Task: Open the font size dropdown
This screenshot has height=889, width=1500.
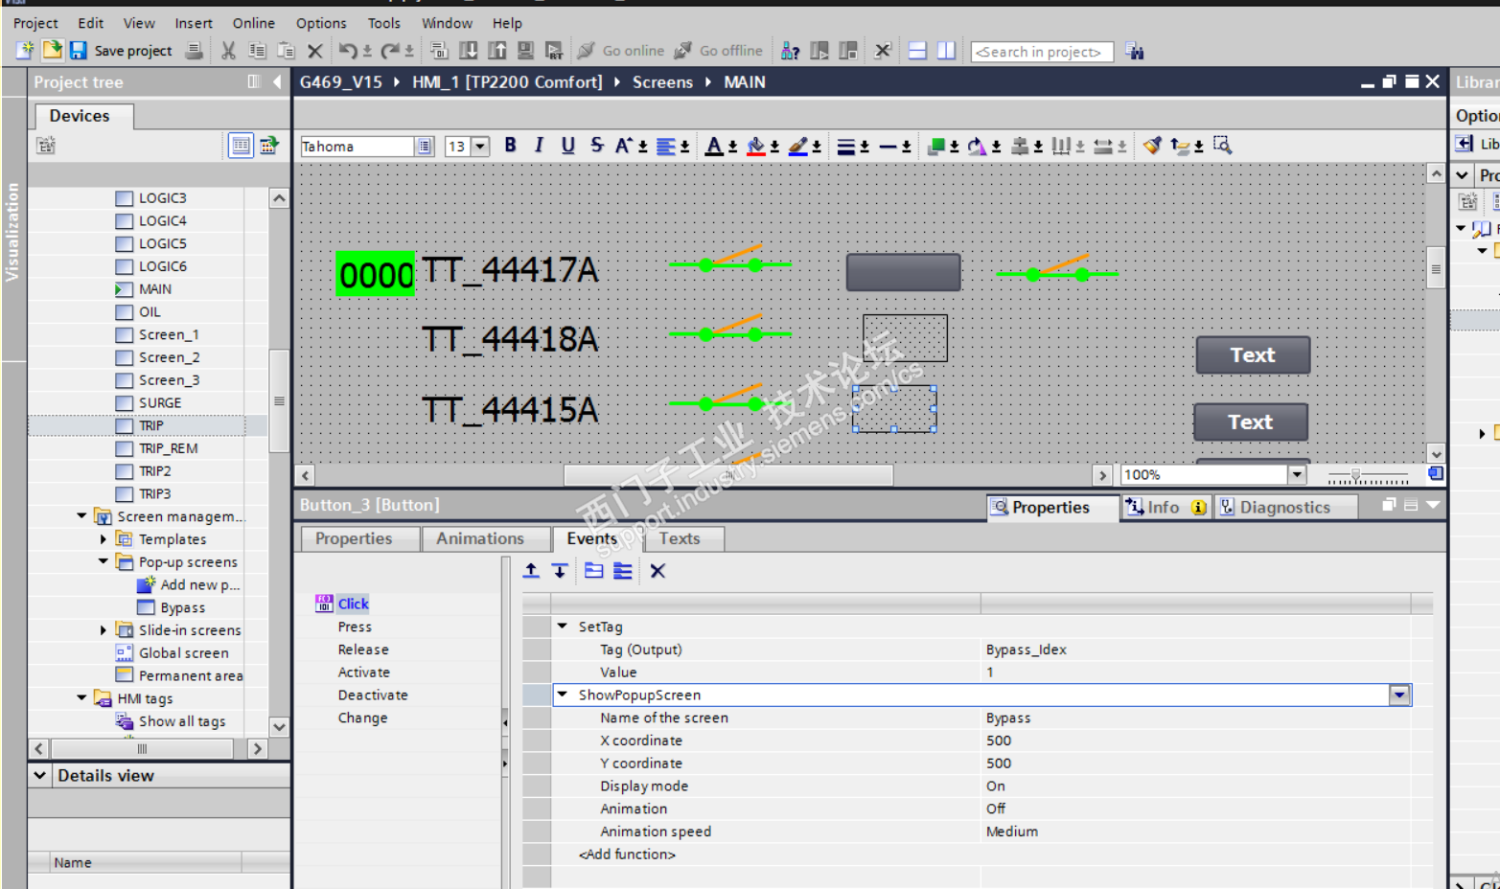Action: (480, 147)
